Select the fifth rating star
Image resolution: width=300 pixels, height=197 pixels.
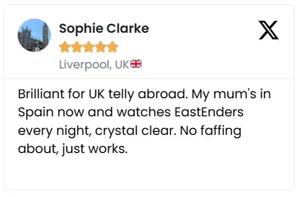[x=112, y=47]
